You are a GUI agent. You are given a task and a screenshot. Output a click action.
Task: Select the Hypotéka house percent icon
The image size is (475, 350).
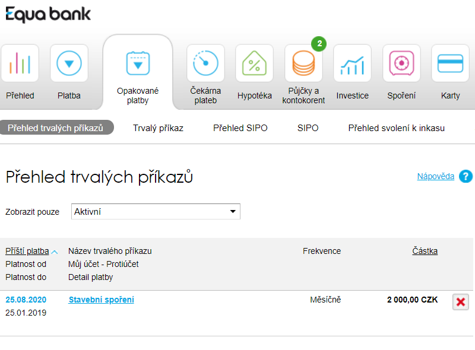(x=255, y=63)
